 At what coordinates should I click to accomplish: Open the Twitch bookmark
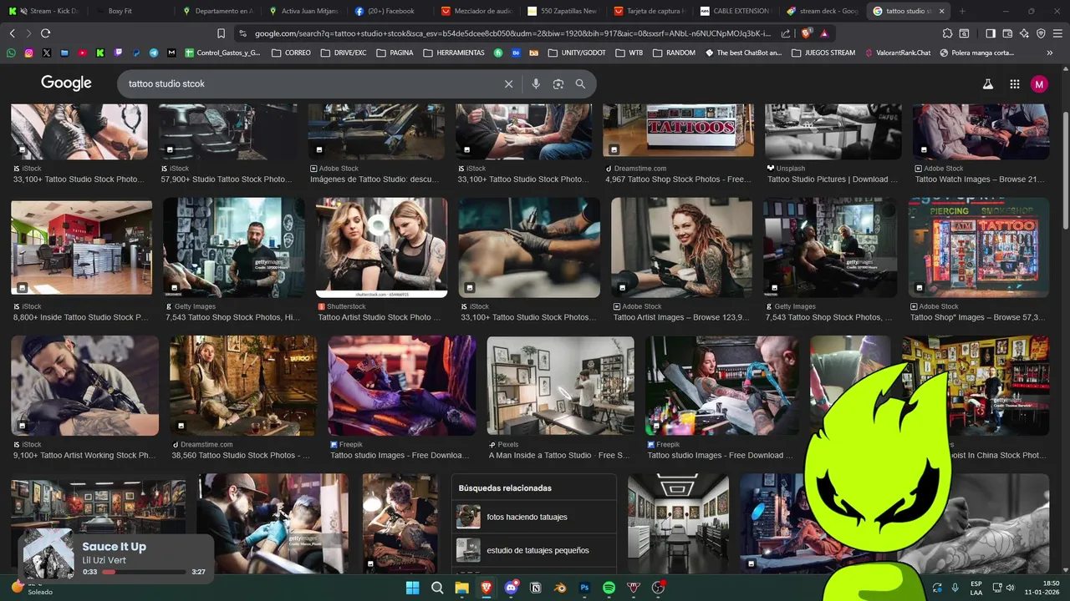point(118,53)
